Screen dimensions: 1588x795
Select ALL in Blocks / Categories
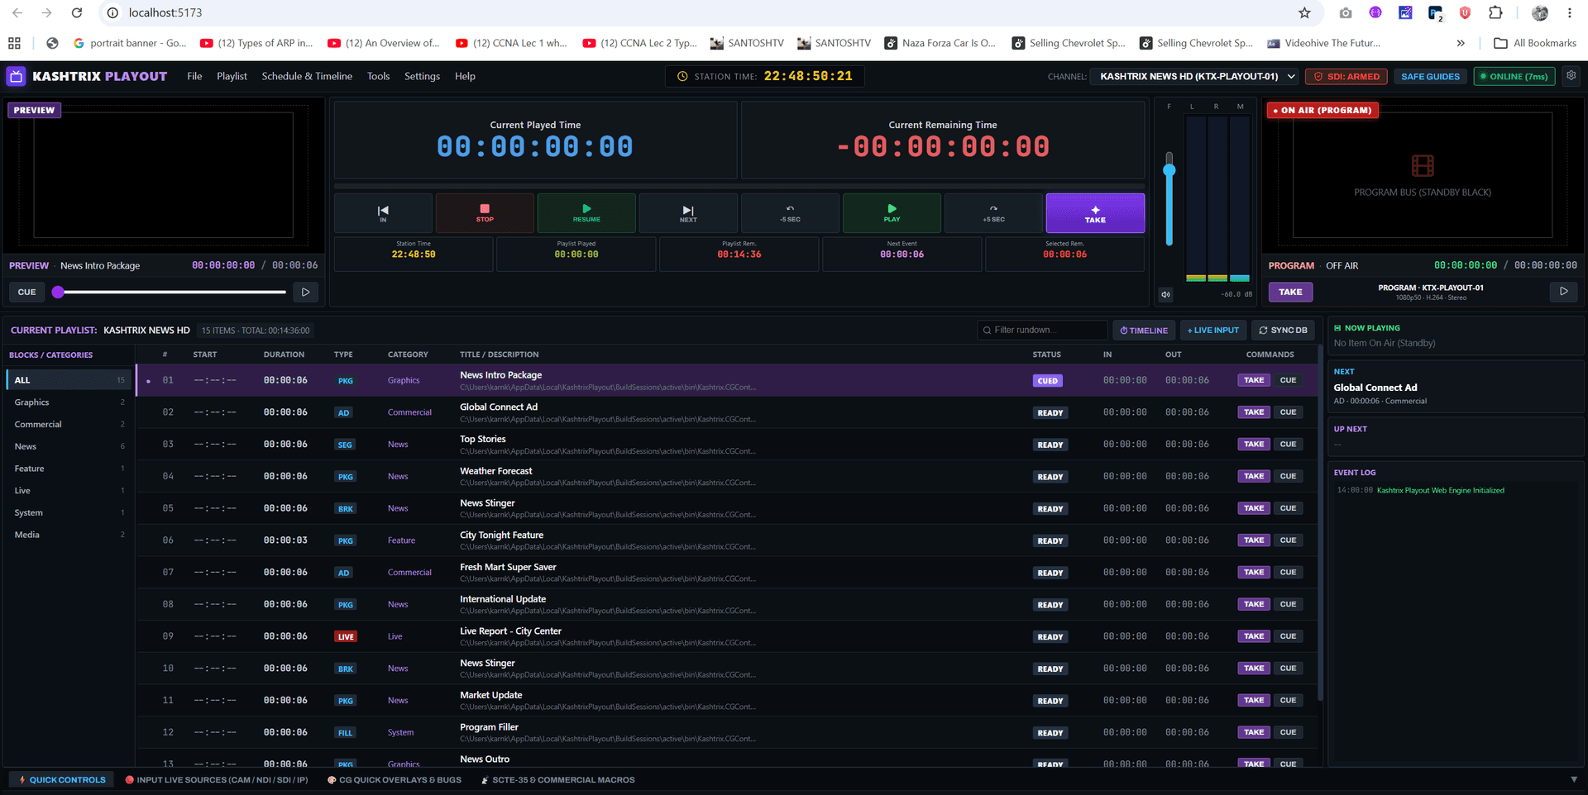click(x=69, y=380)
